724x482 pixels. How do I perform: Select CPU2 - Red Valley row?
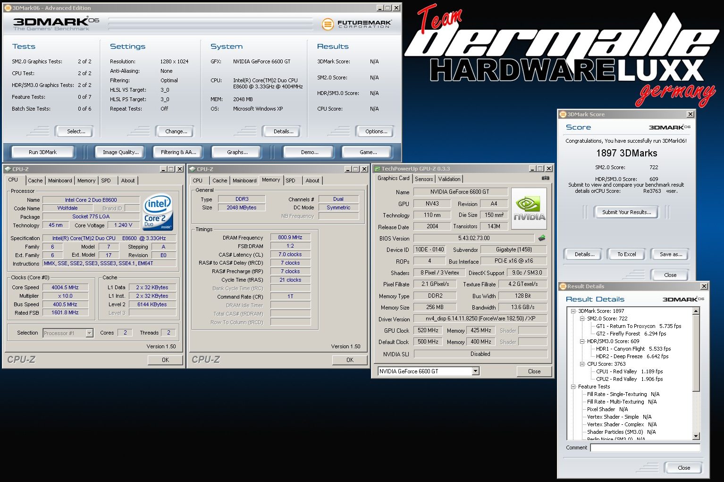[x=629, y=379]
